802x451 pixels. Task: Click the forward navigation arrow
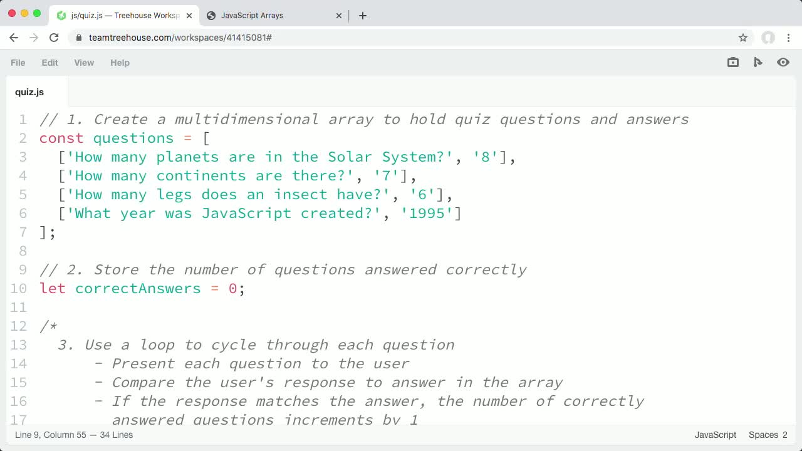click(33, 38)
